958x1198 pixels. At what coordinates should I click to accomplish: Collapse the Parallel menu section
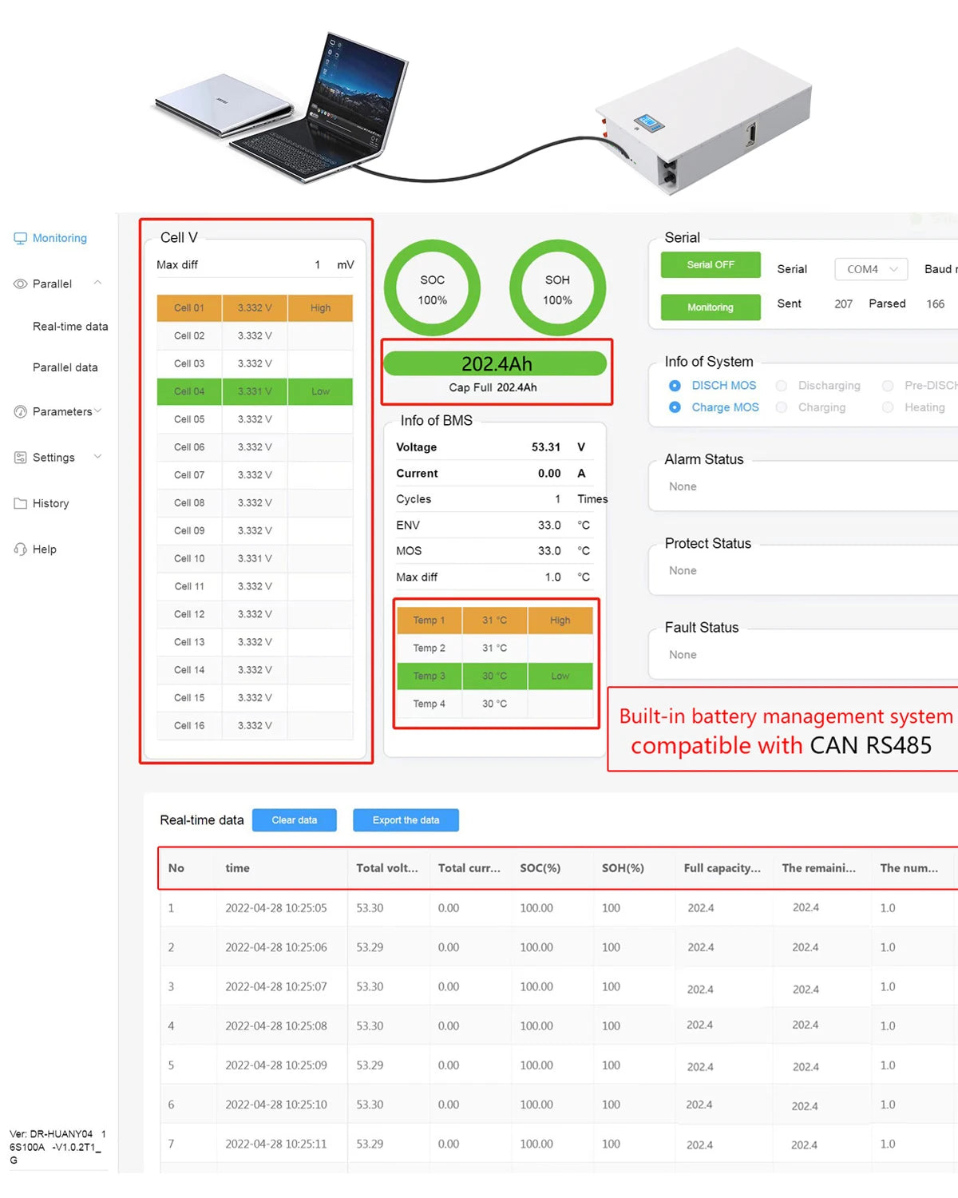[97, 283]
